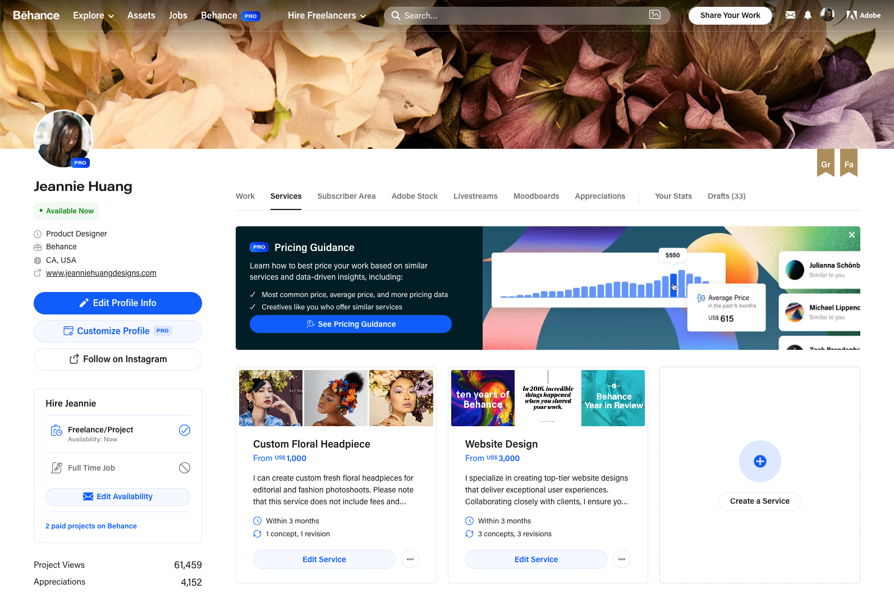Screen dimensions: 894x593
Task: Click Follow on Instagram button
Action: tap(118, 359)
